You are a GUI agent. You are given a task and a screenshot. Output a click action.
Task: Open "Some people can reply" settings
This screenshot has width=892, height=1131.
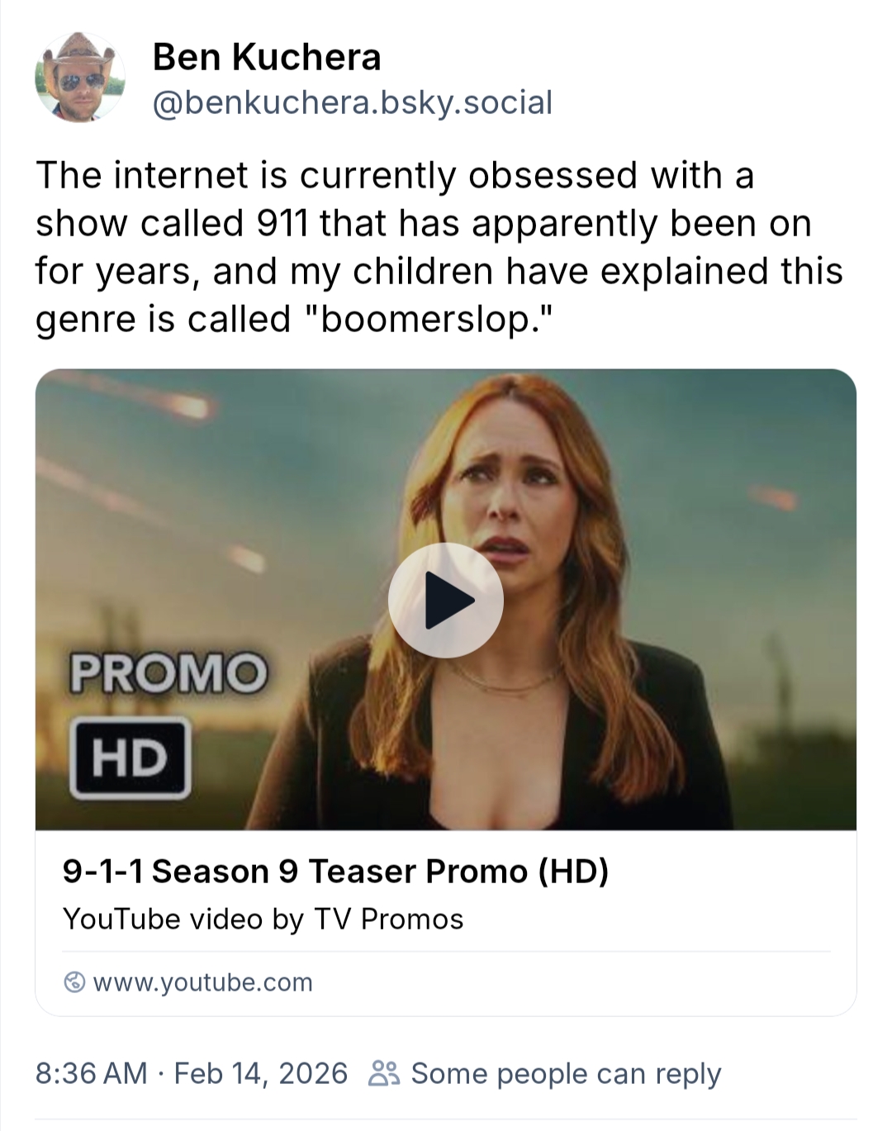(x=566, y=1073)
